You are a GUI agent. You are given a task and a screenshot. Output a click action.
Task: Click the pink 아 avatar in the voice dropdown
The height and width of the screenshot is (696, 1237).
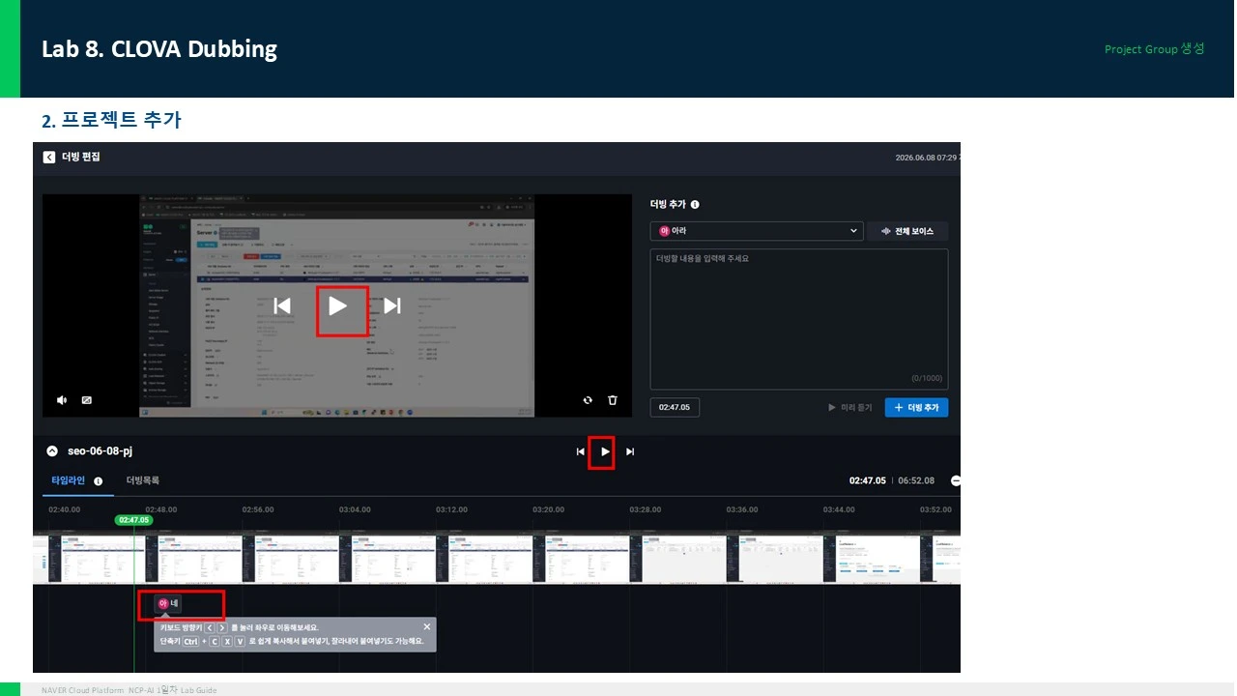664,231
